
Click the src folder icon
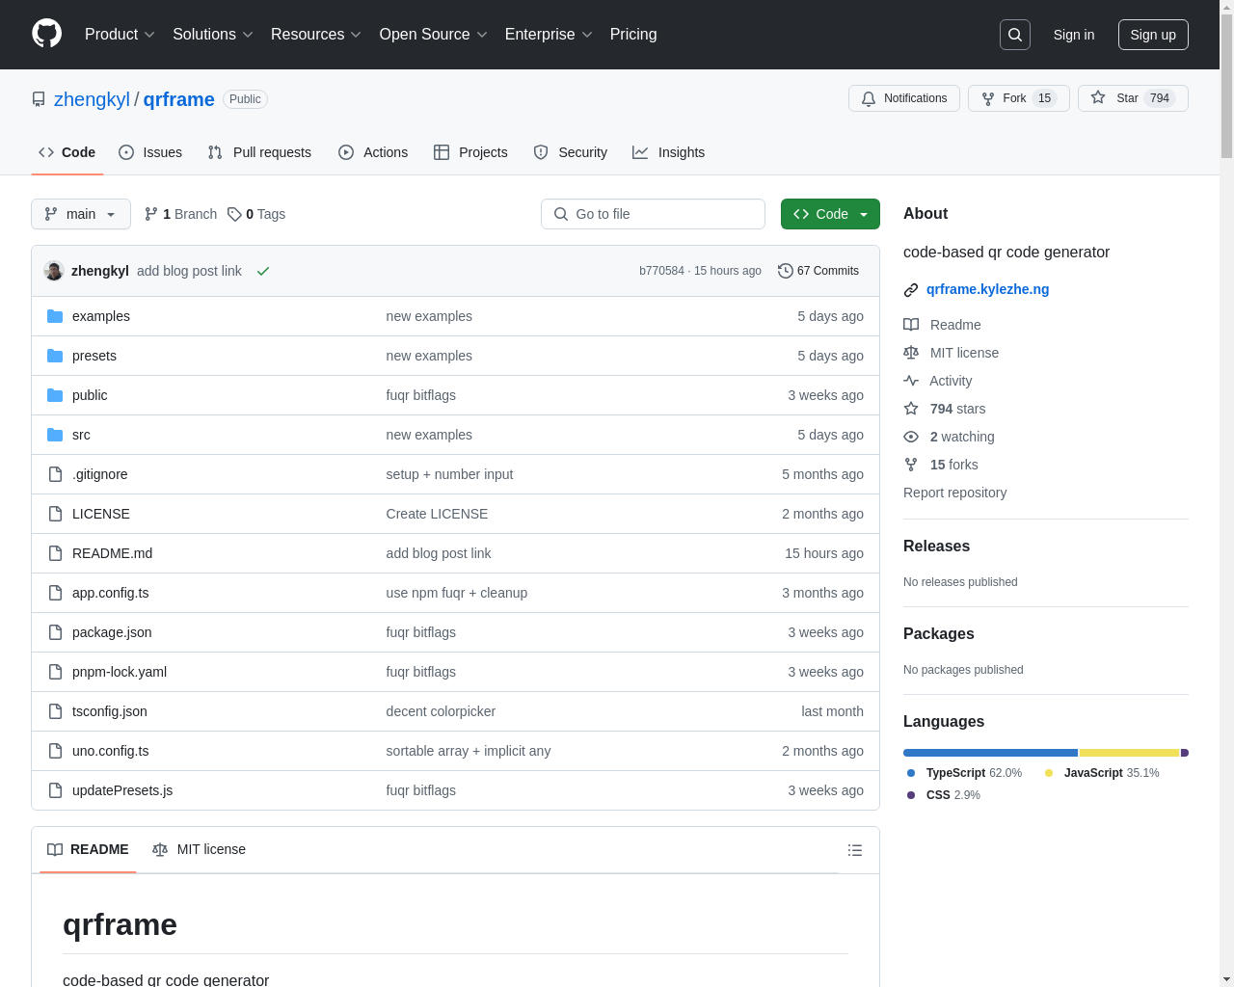(x=55, y=435)
